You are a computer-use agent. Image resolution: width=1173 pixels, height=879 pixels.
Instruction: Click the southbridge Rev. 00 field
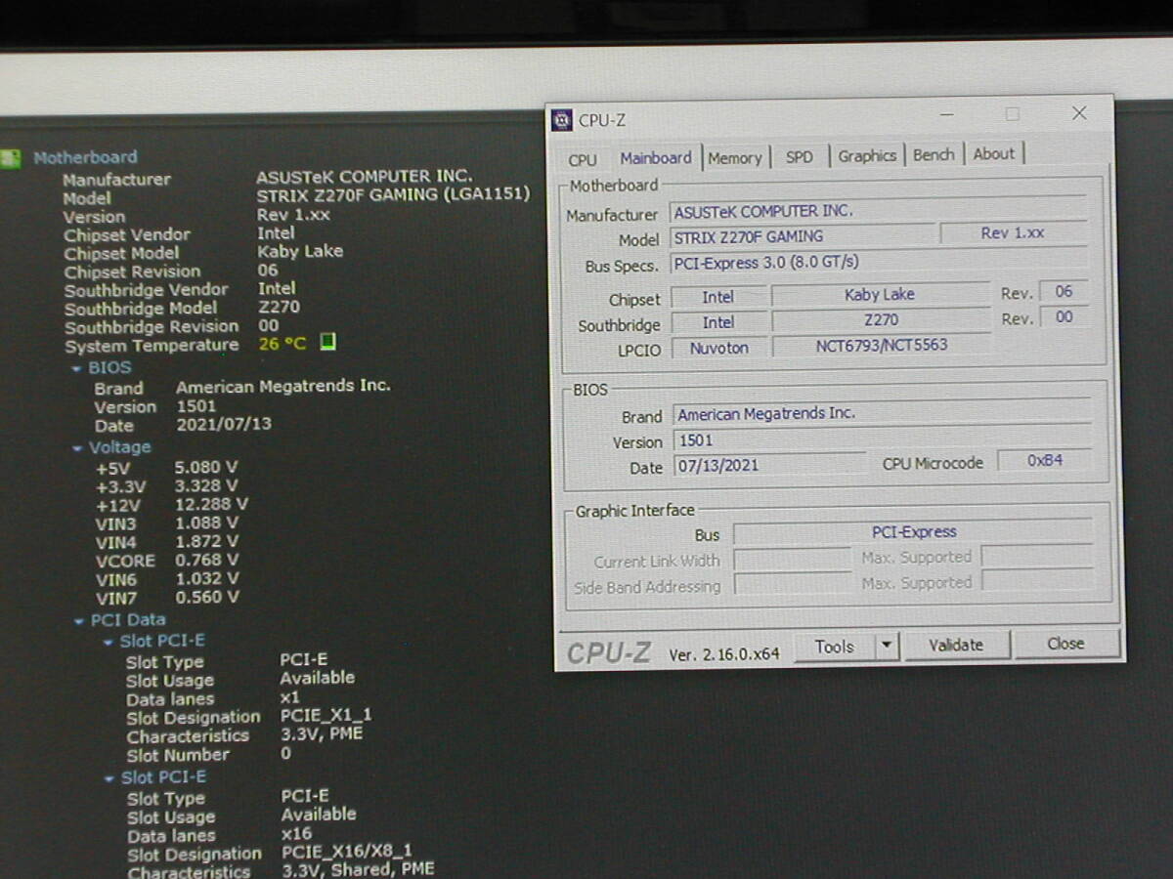[1064, 316]
